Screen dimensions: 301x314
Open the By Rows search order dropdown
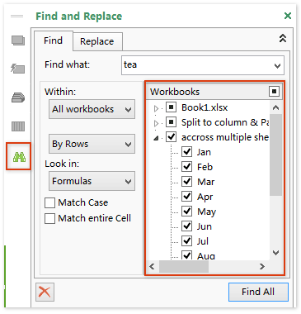click(x=92, y=144)
